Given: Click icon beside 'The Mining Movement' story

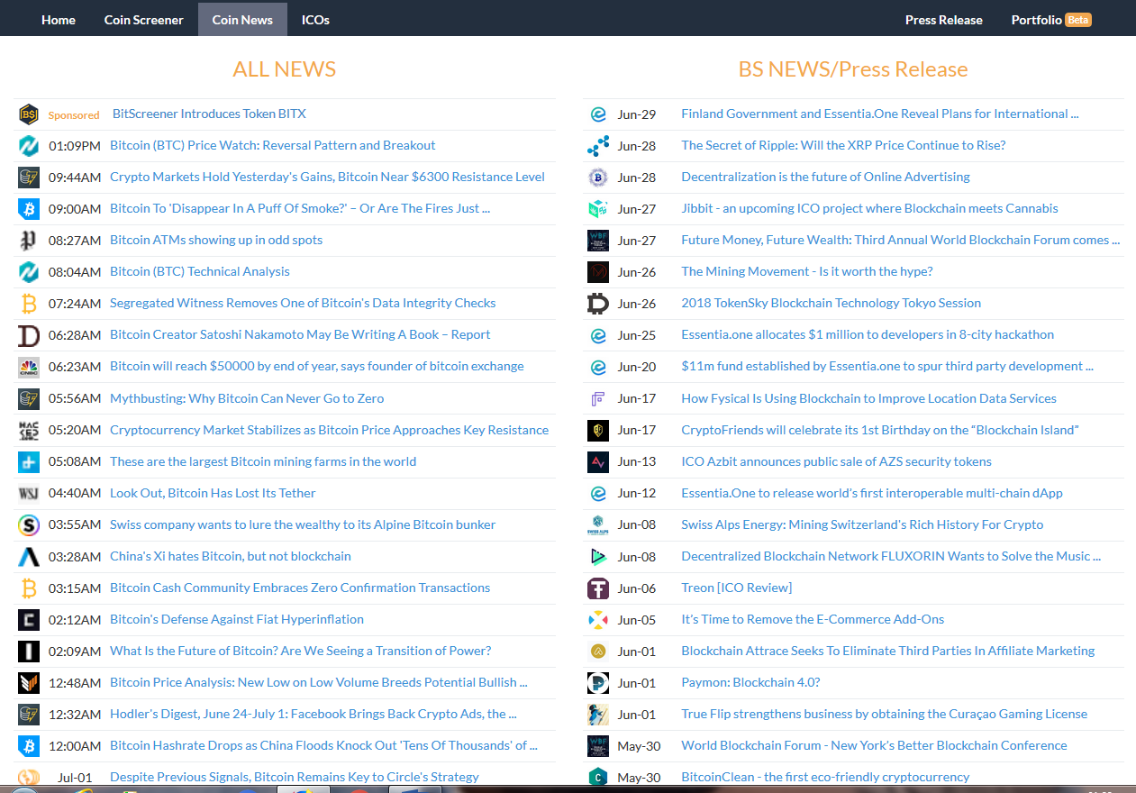Looking at the screenshot, I should 598,272.
